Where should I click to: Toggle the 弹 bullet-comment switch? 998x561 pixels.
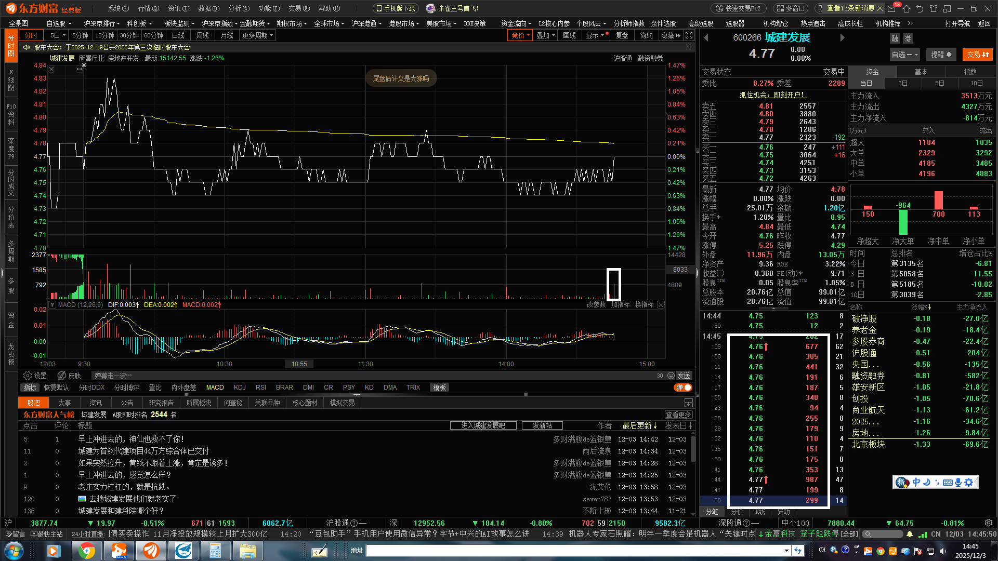tap(683, 388)
